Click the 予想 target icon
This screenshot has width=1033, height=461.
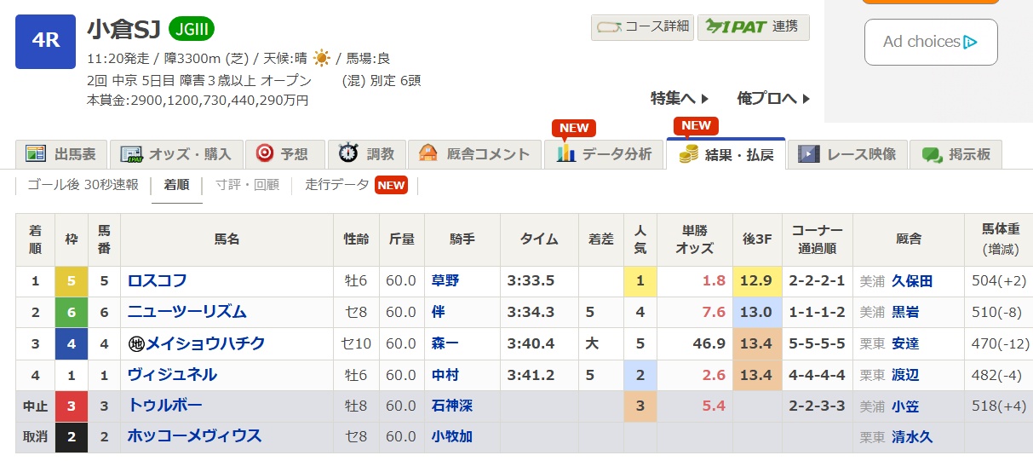[264, 153]
